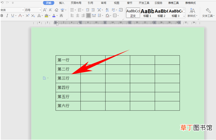This screenshot has width=216, height=140.
Task: Expand the font color dropdown arrow
Action: 57,16
